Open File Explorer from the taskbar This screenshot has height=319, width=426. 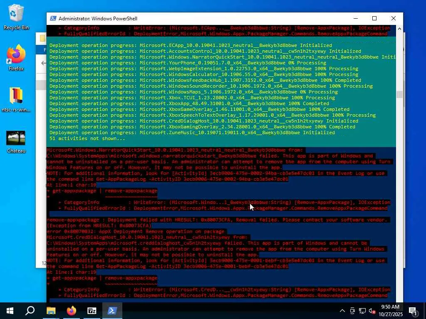click(x=51, y=311)
